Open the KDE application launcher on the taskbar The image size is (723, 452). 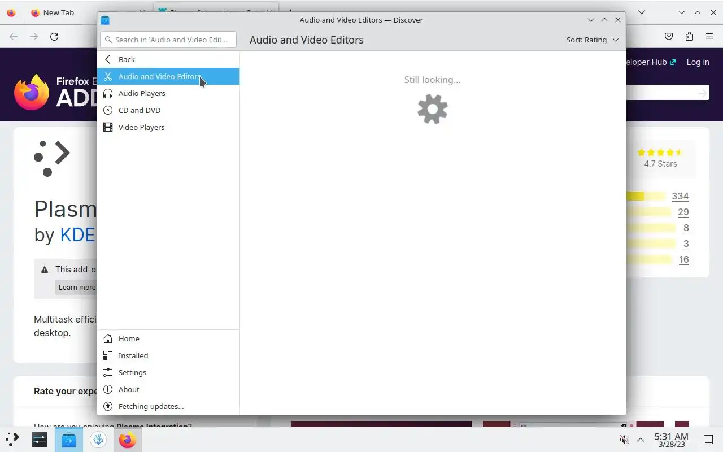[x=12, y=440]
